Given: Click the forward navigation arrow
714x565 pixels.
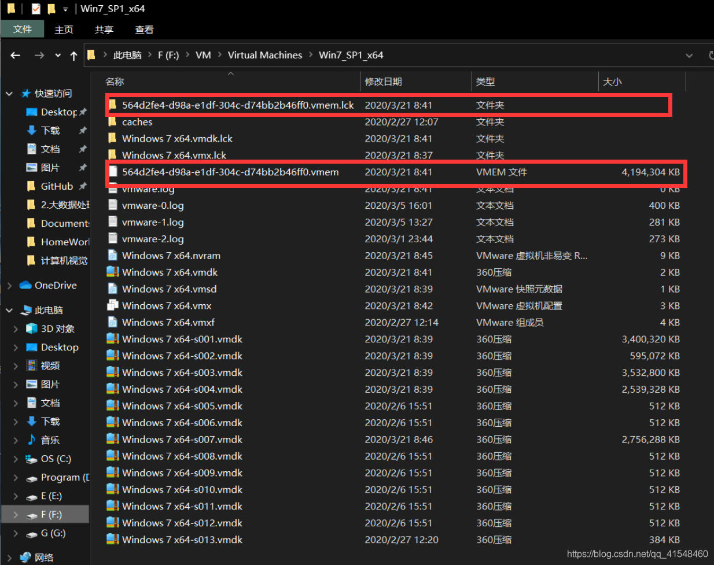Looking at the screenshot, I should (39, 56).
